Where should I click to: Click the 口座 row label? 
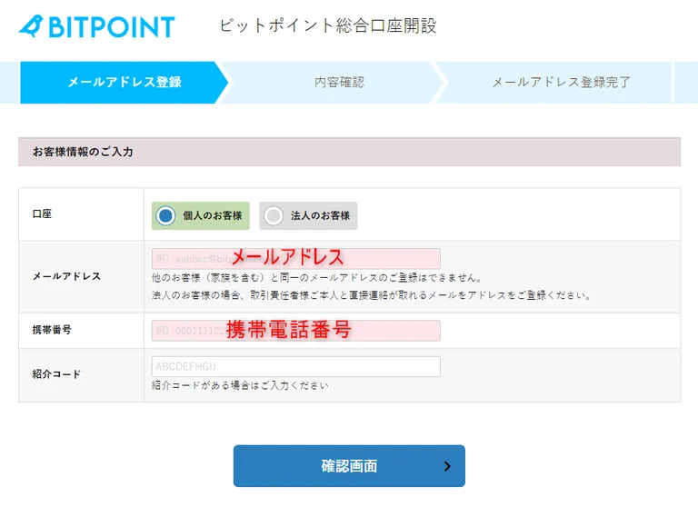pos(42,214)
